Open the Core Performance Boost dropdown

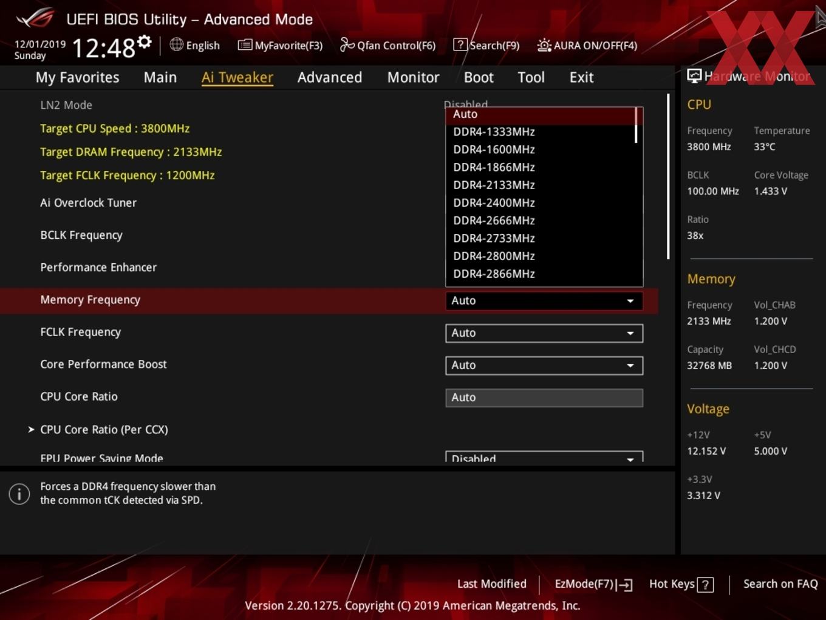[x=544, y=365]
